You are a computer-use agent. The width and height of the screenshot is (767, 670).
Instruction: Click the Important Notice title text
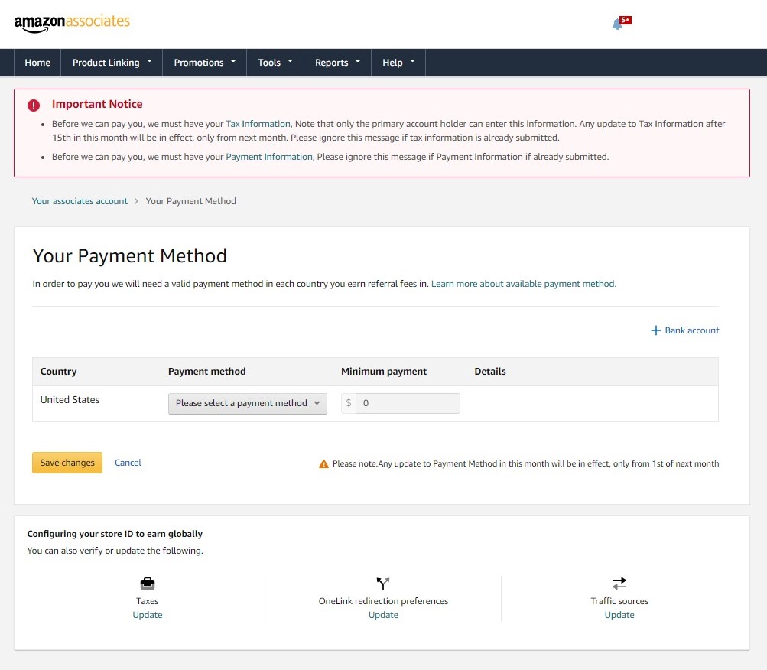pos(97,104)
